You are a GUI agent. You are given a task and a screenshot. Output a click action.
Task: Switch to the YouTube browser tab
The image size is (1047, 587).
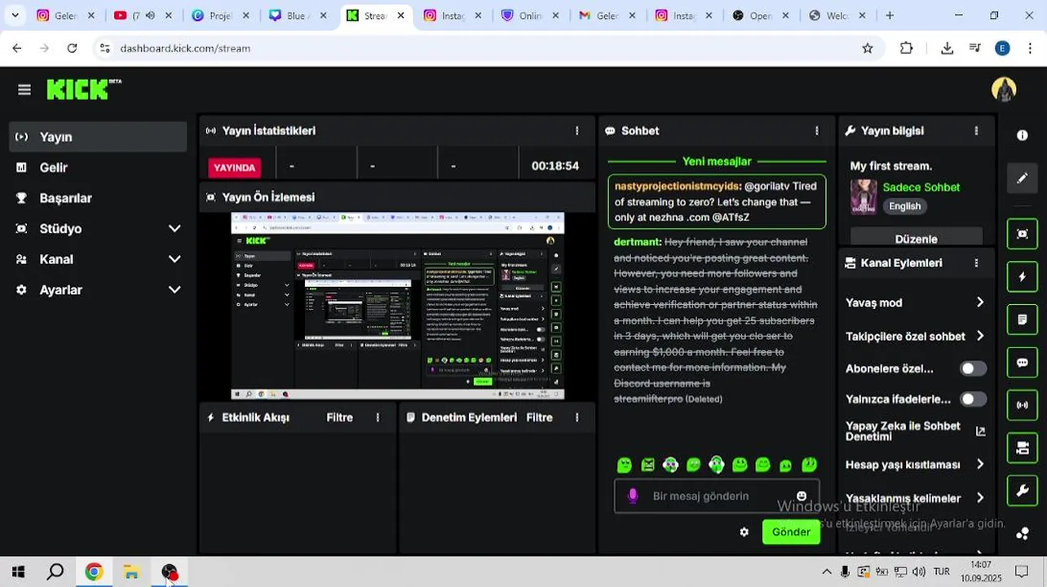pos(143,15)
